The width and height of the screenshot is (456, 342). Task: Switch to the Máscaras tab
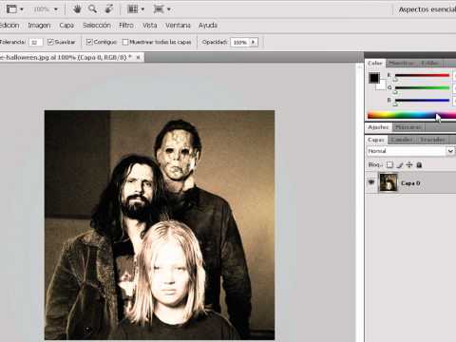(x=408, y=127)
